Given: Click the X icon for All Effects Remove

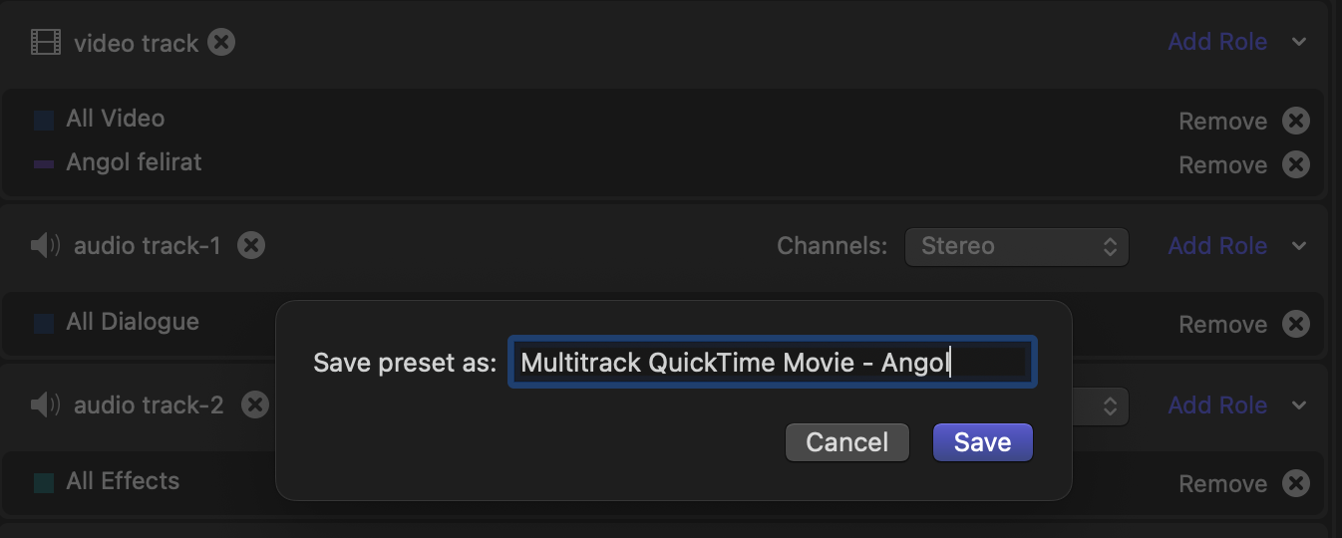Looking at the screenshot, I should tap(1295, 483).
